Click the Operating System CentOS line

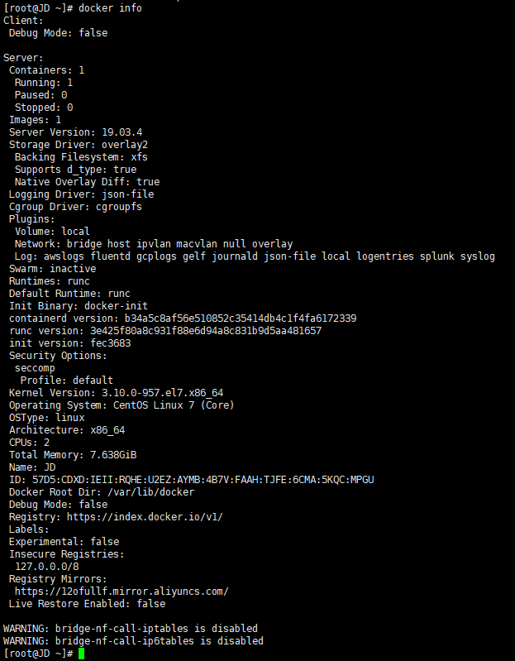(122, 405)
